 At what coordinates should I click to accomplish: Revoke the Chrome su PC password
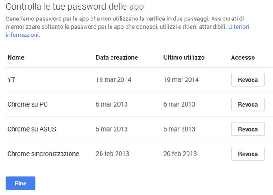pyautogui.click(x=248, y=104)
